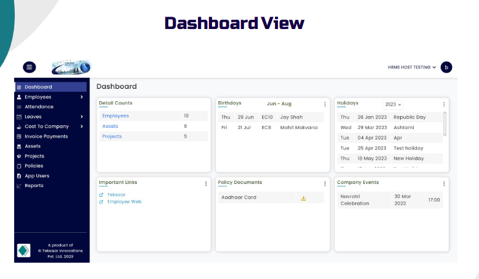Expand the Leaves sidebar submenu
This screenshot has height=279, width=479.
[x=81, y=117]
